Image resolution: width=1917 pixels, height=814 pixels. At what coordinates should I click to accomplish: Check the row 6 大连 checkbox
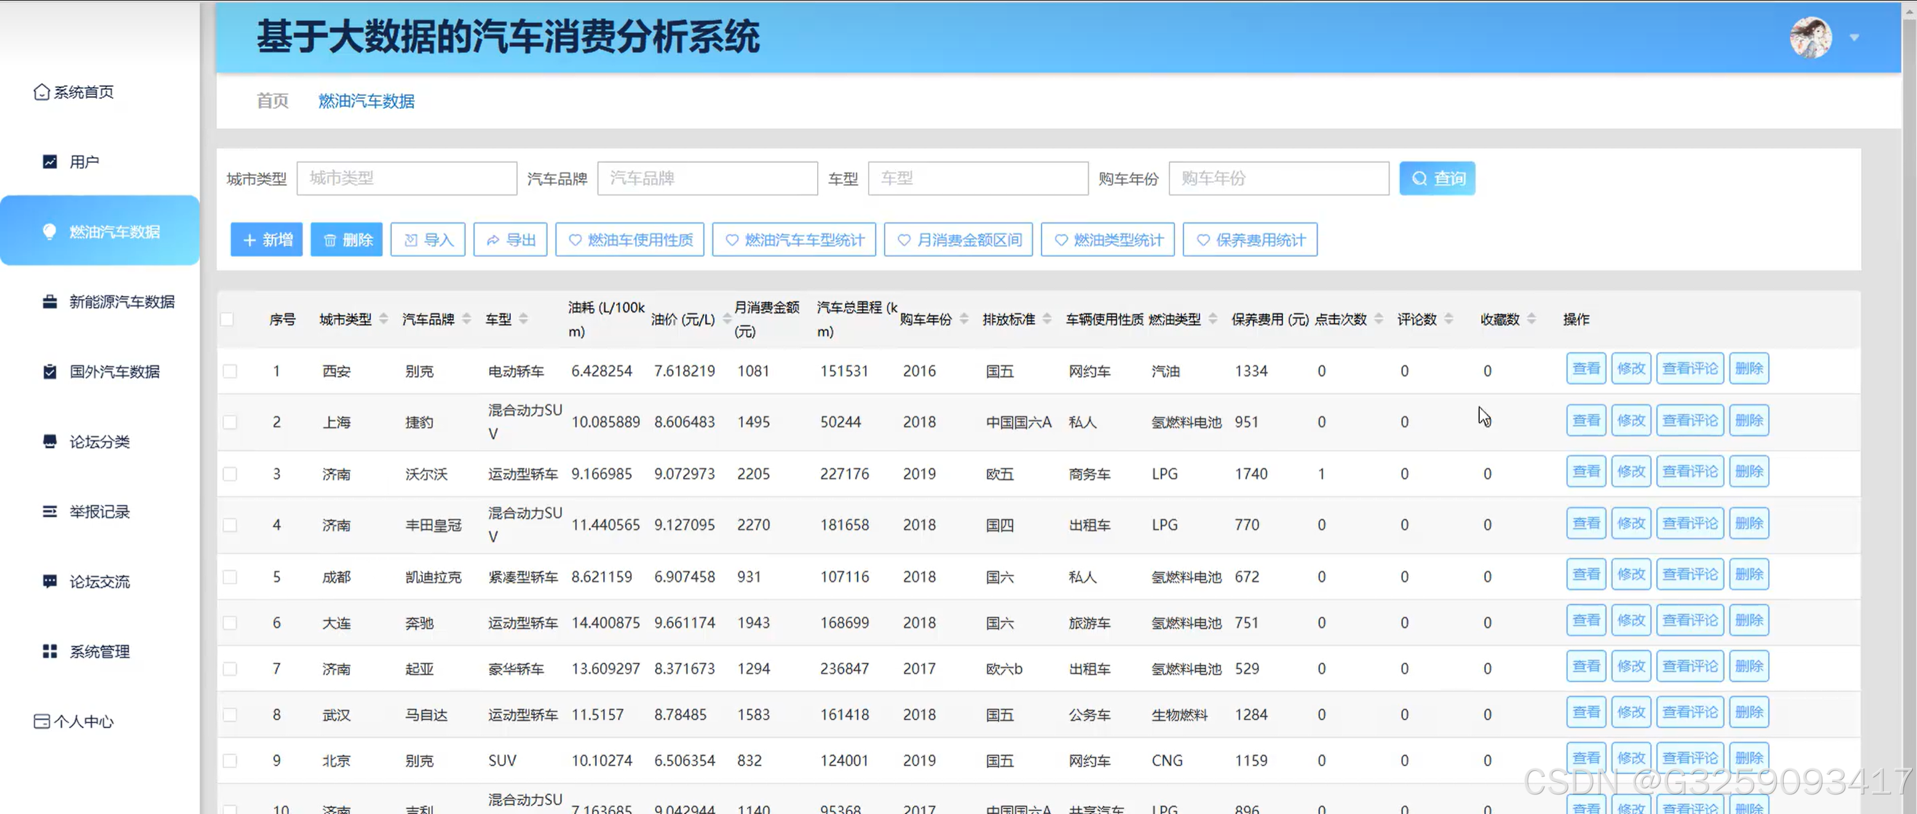pos(230,623)
